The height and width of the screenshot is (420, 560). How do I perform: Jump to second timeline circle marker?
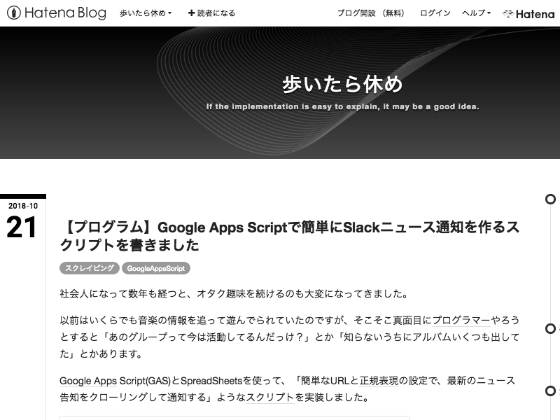coord(550,328)
